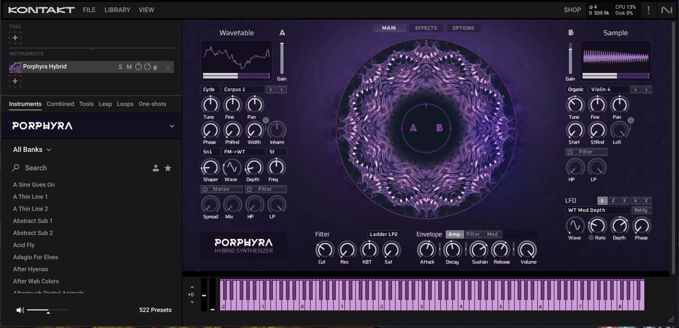Click the tune knob icon on Porphyra Hybrid row
679x328 pixels.
coord(138,66)
